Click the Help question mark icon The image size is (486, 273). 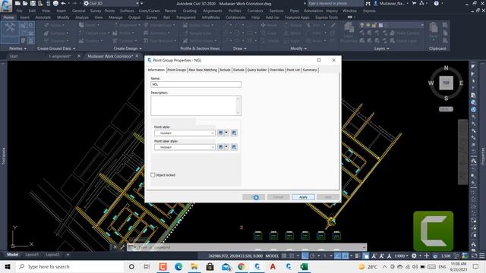(437, 3)
